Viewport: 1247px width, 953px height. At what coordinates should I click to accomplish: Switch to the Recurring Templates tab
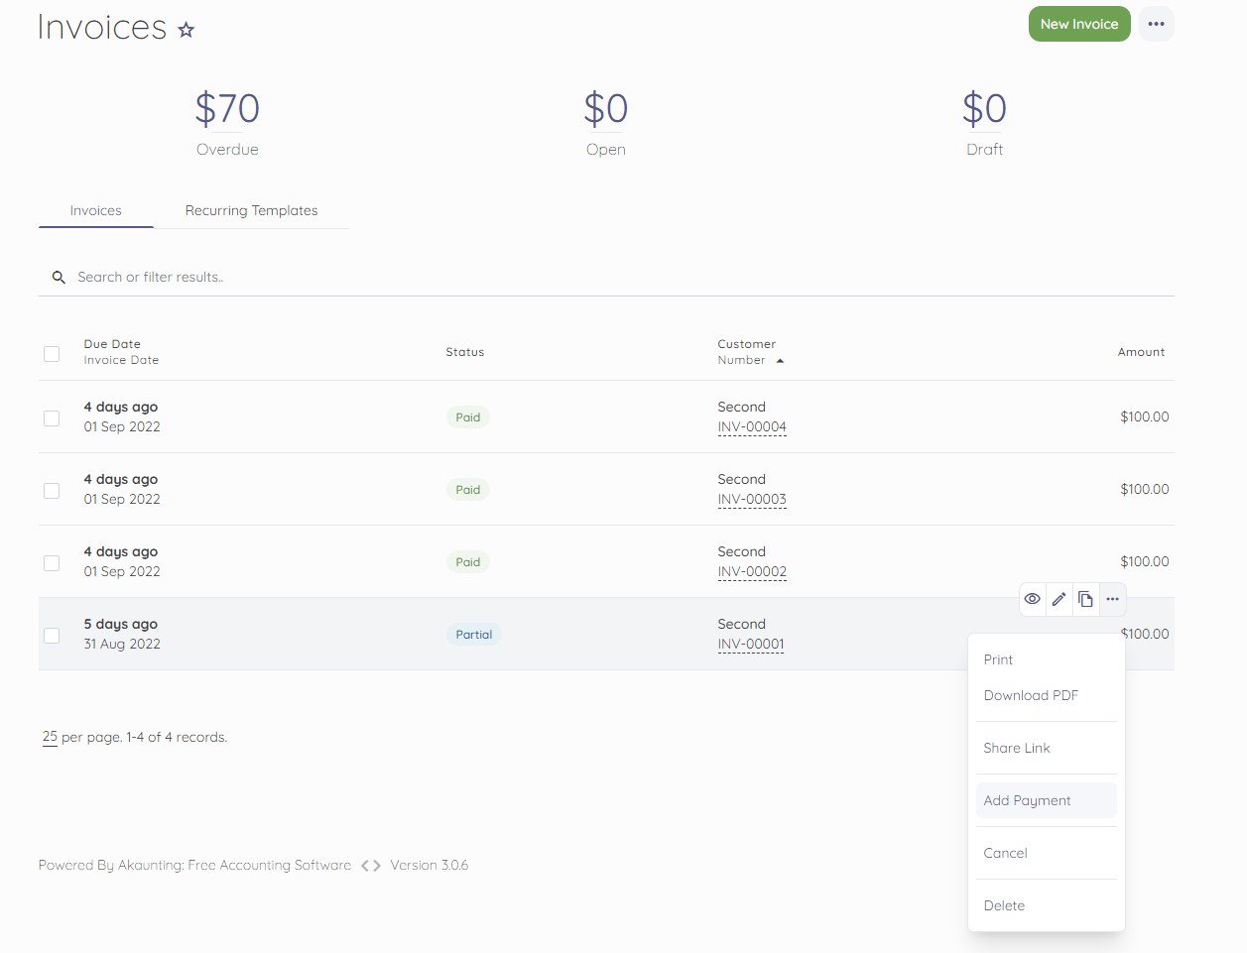[x=251, y=210]
